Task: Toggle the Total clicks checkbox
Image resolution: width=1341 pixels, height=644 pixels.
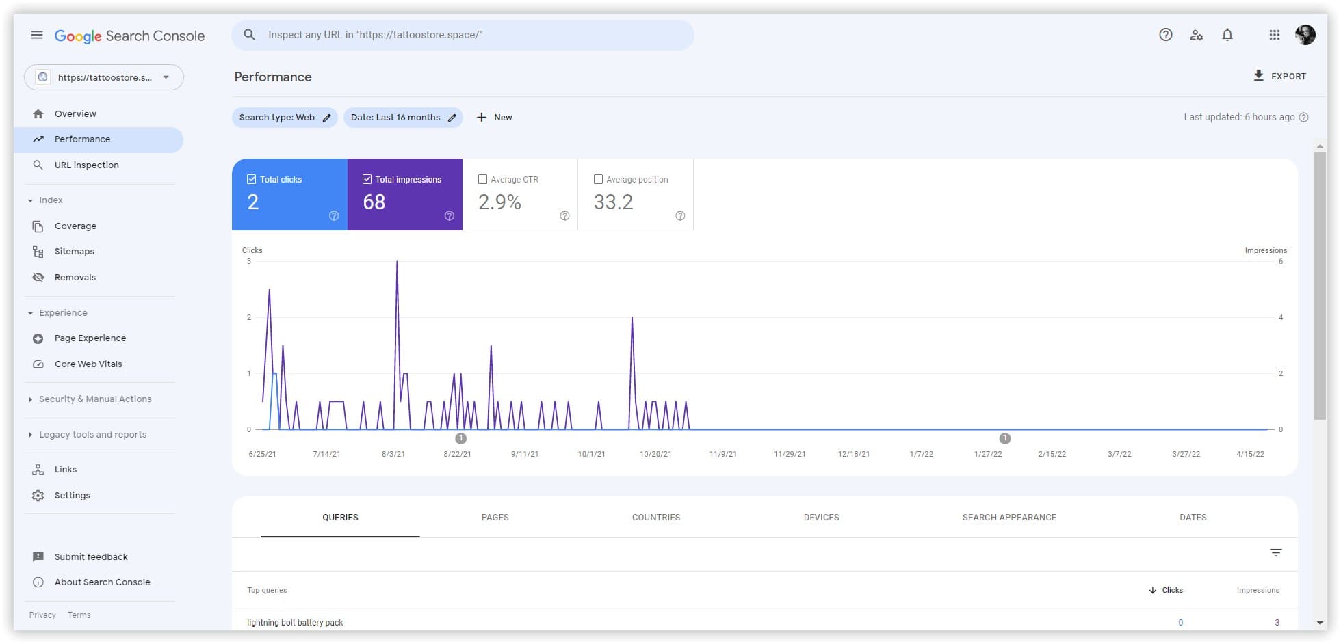Action: pyautogui.click(x=252, y=179)
